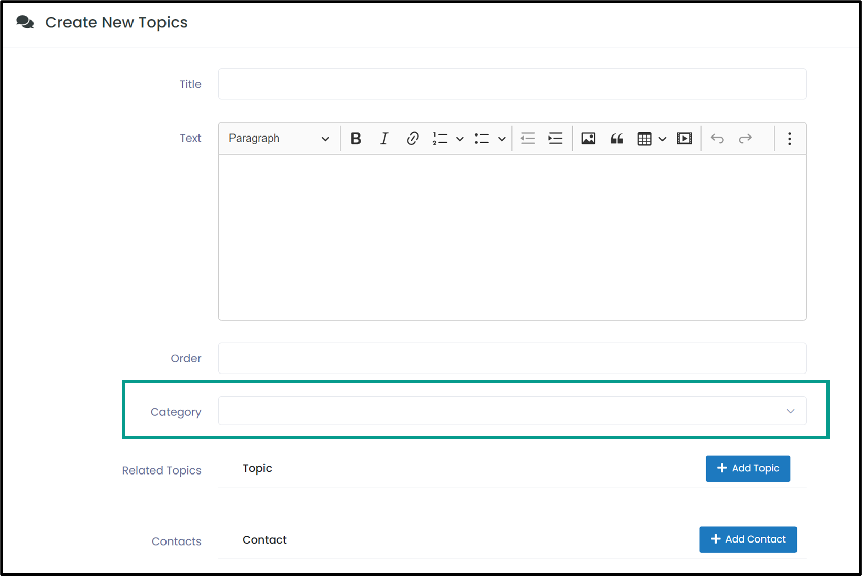Open table options dropdown arrow
862x576 pixels.
tap(662, 139)
